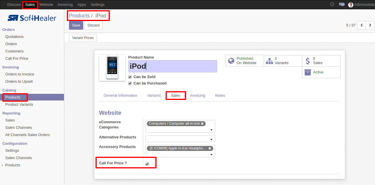Open Customers in sidebar
This screenshot has height=185, width=375.
point(14,51)
